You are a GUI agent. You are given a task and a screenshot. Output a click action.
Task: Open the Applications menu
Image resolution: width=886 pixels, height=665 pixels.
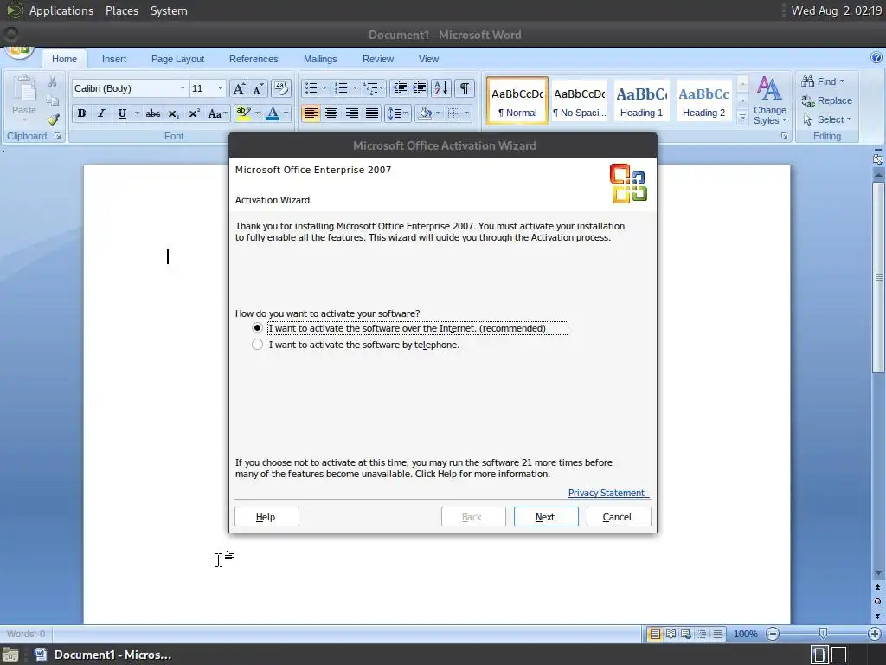click(x=61, y=10)
